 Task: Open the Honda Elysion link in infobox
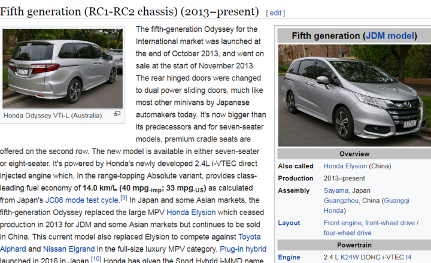point(345,166)
